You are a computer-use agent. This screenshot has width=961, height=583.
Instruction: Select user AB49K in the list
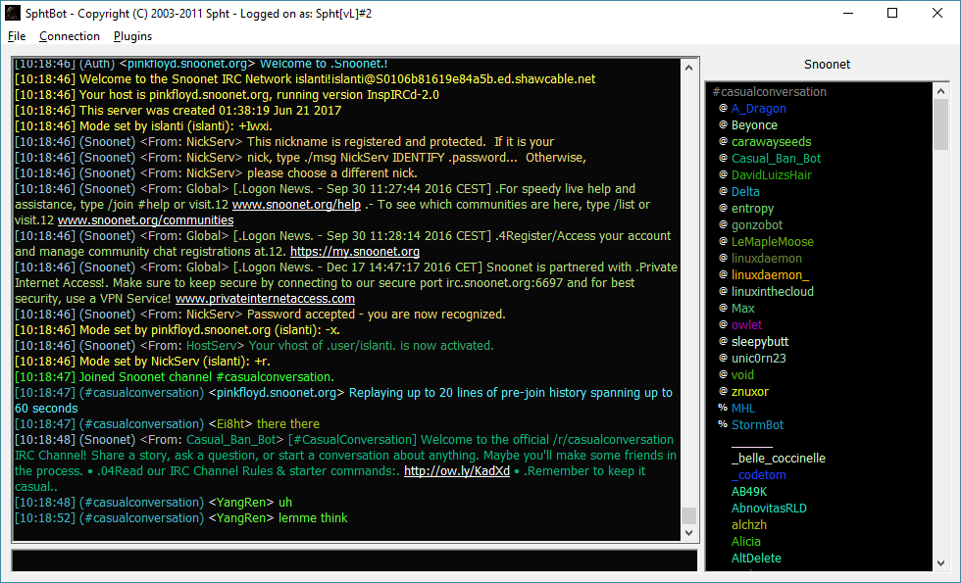coord(749,491)
